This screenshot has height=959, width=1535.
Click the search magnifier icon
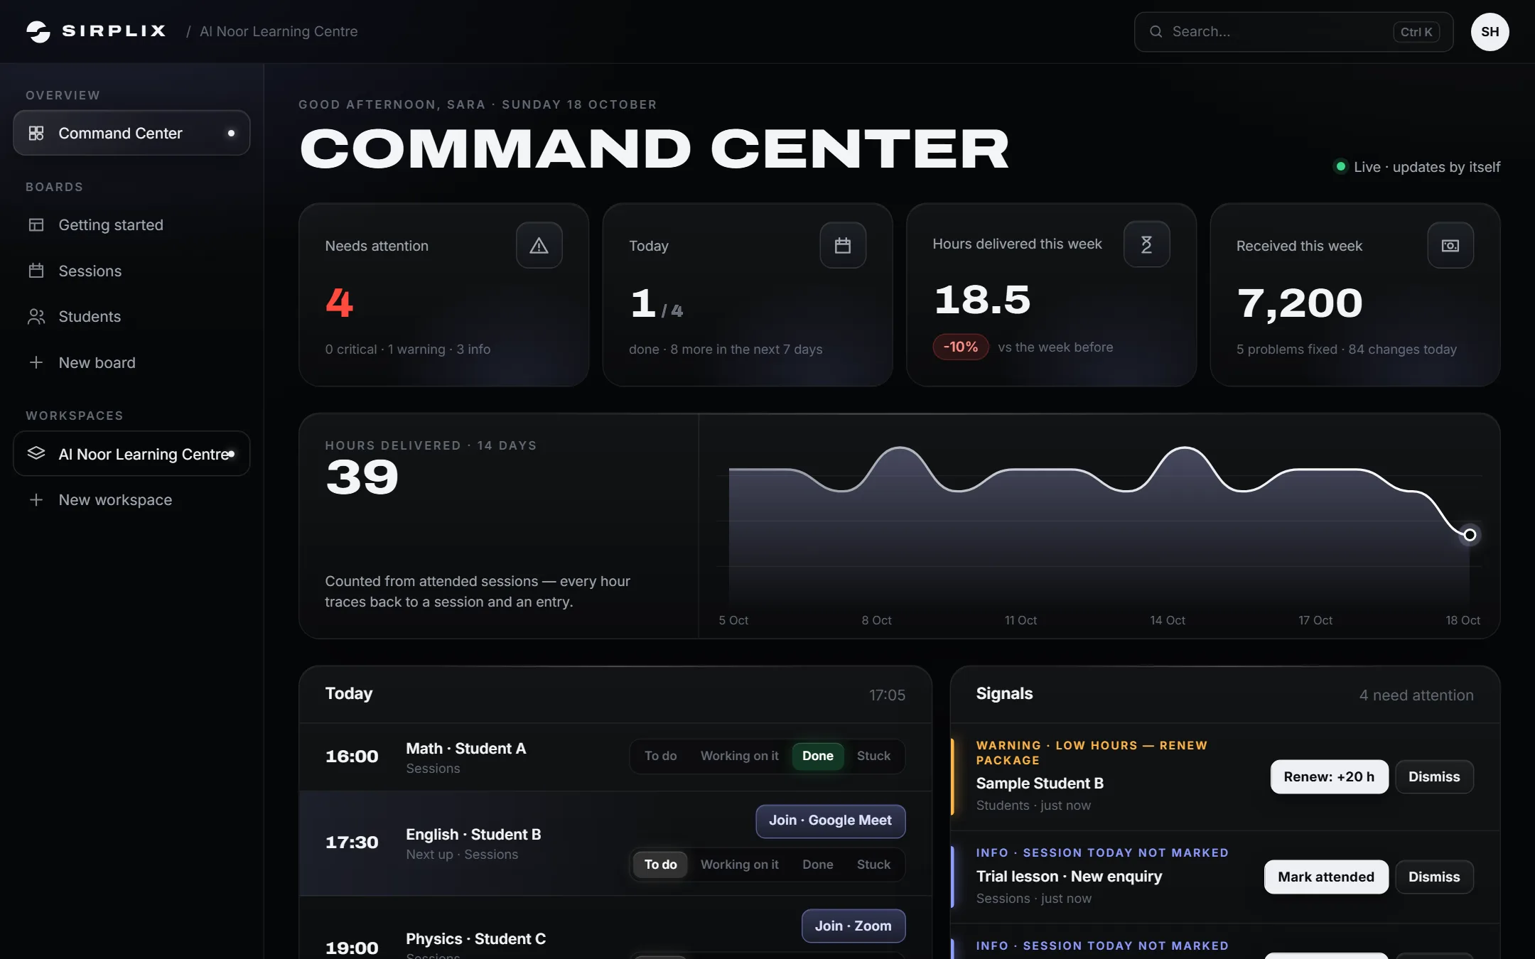click(x=1156, y=31)
